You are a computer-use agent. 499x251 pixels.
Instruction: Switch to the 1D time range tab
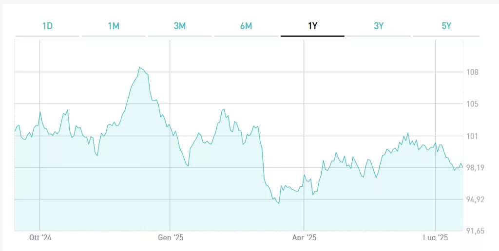47,26
